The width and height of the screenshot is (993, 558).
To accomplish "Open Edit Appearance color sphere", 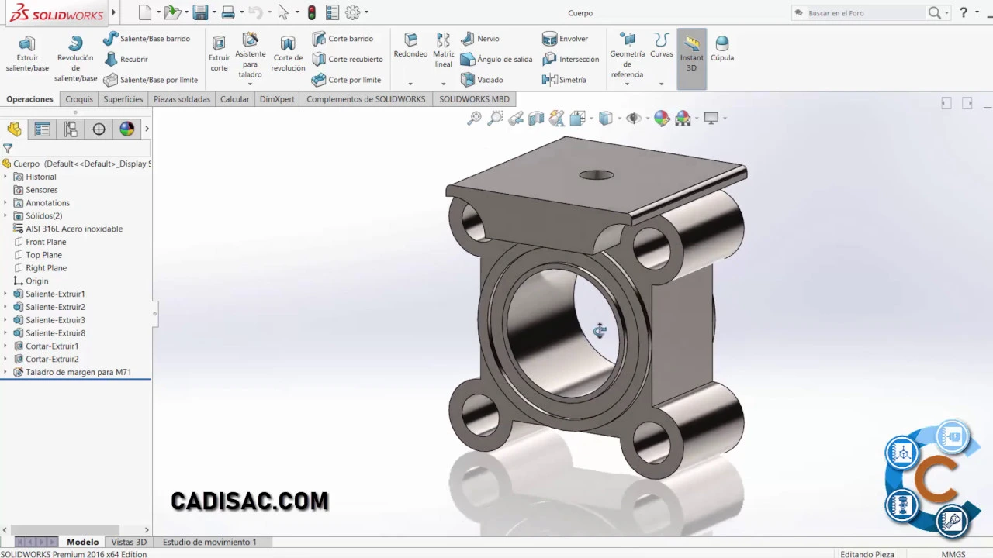I will 661,119.
